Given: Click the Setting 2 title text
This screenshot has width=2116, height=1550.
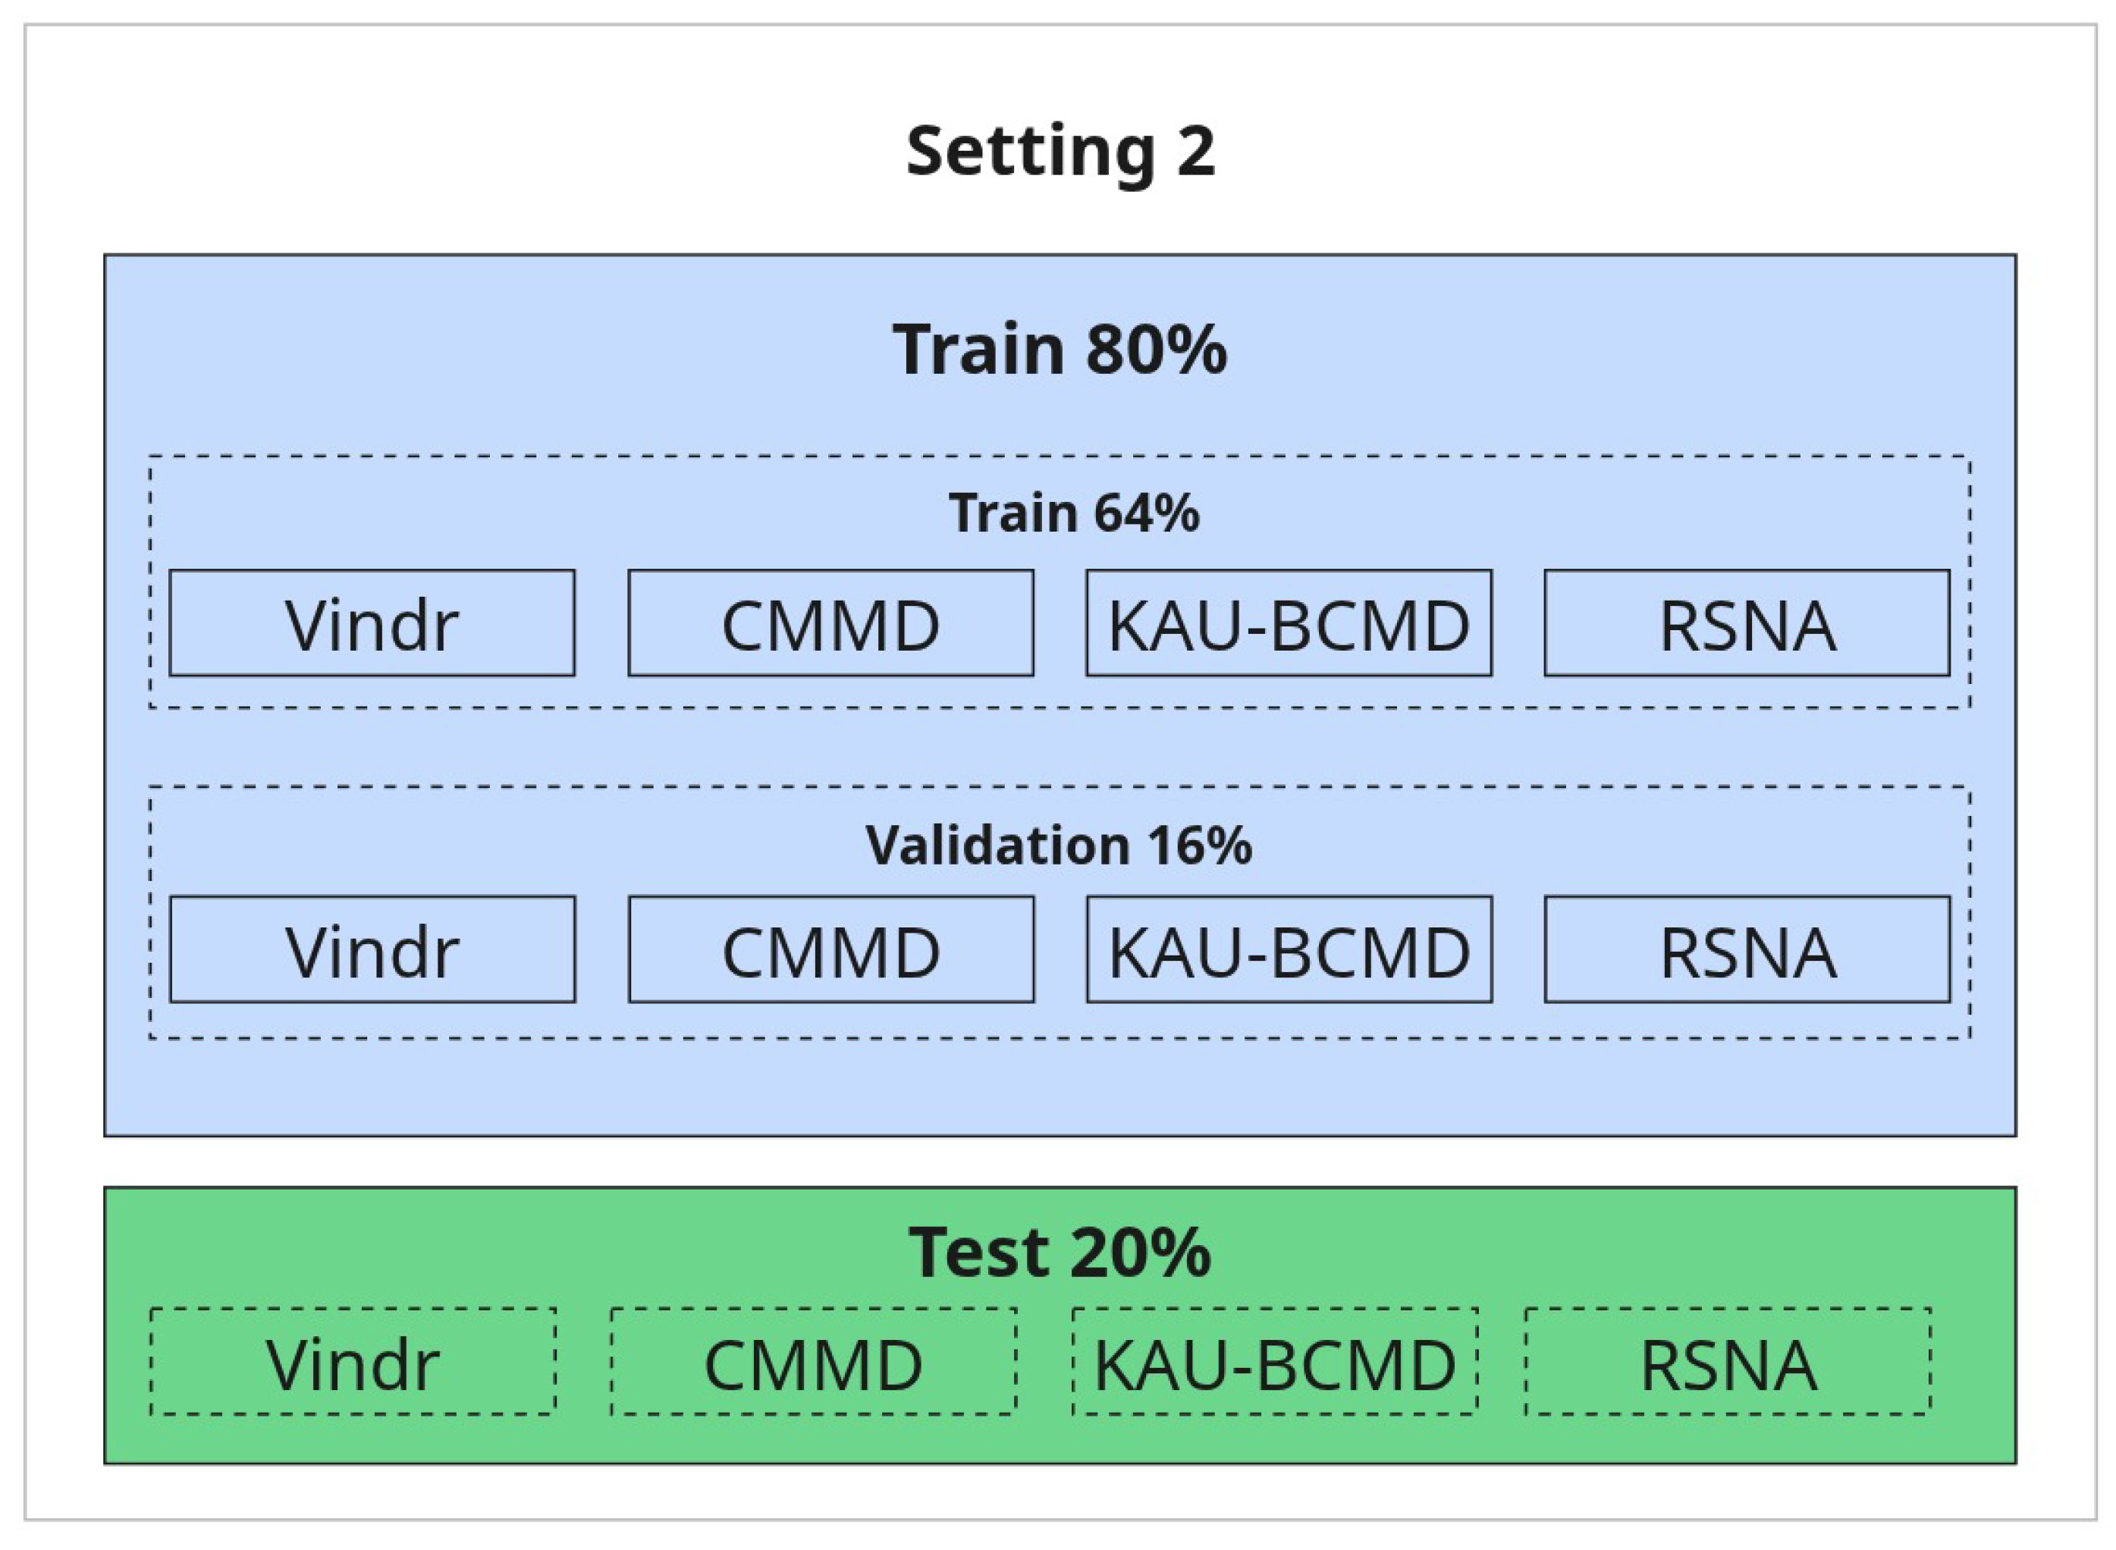Looking at the screenshot, I should point(1060,152).
